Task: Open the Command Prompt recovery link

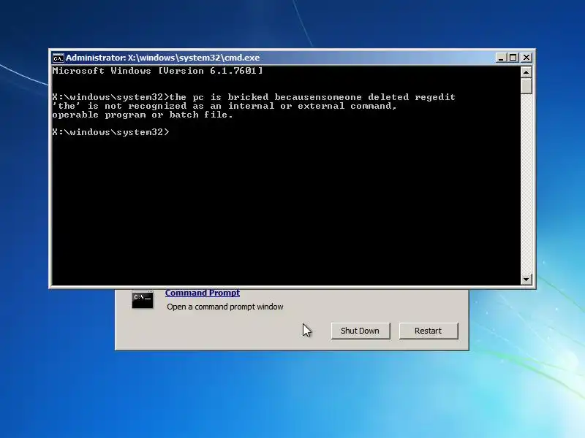Action: [x=203, y=293]
